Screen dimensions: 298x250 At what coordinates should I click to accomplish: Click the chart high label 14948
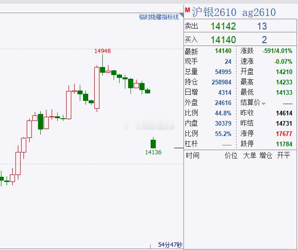pyautogui.click(x=102, y=51)
